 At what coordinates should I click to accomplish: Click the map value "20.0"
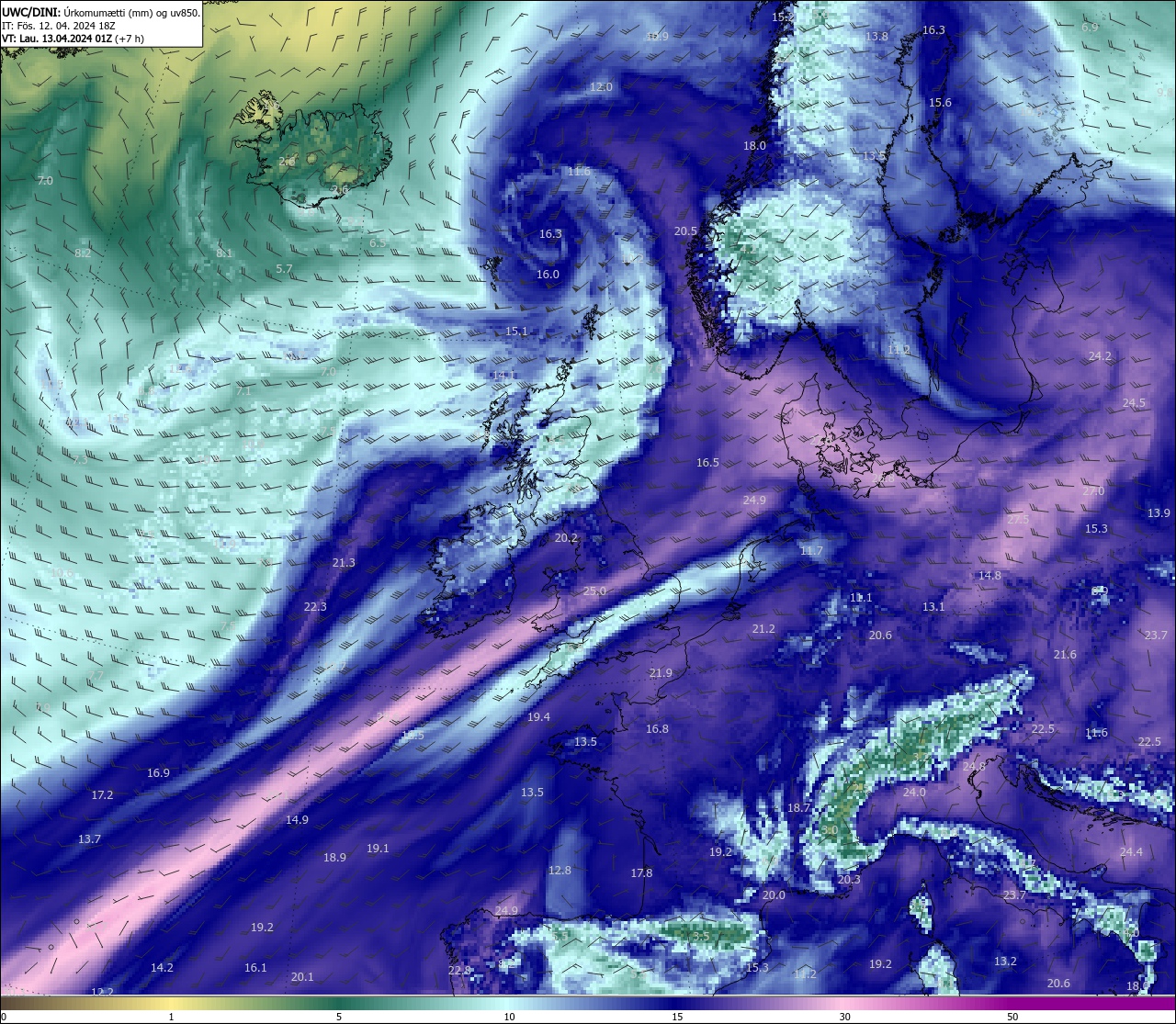[774, 895]
